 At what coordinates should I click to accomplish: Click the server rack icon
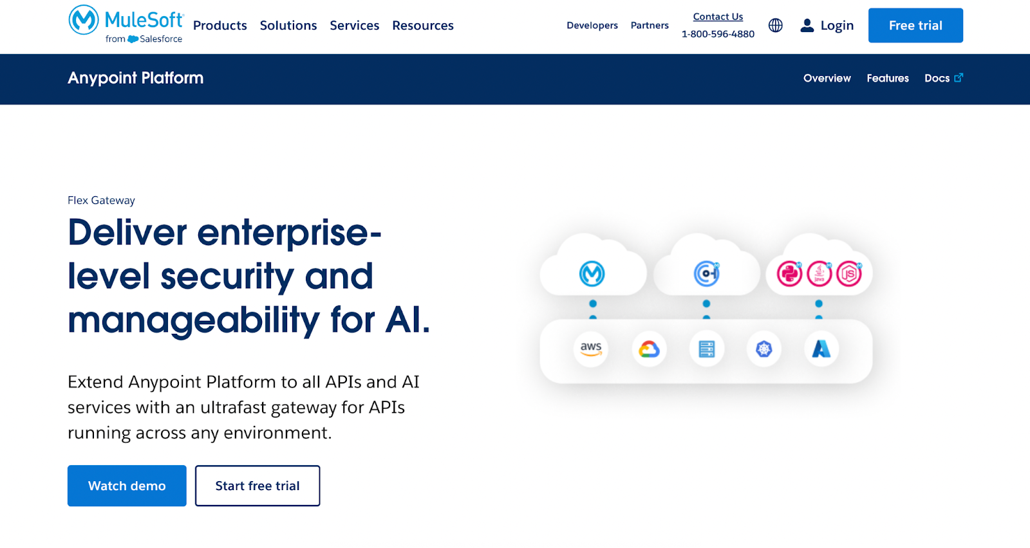[707, 349]
